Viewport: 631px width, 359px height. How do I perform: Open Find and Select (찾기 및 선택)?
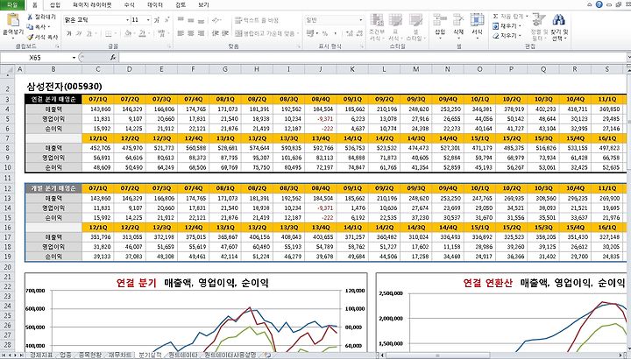[558, 27]
